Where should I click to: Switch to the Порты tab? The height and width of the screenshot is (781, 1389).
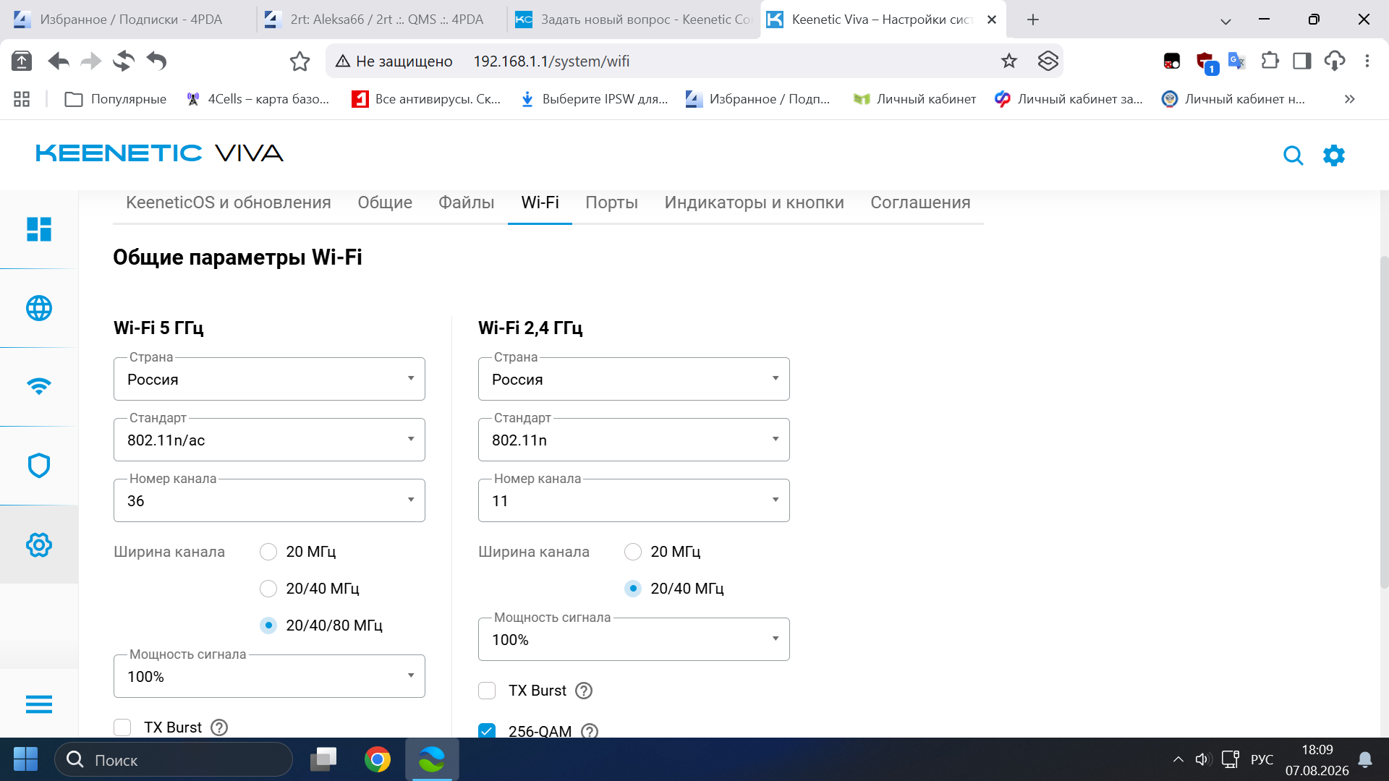coord(611,202)
